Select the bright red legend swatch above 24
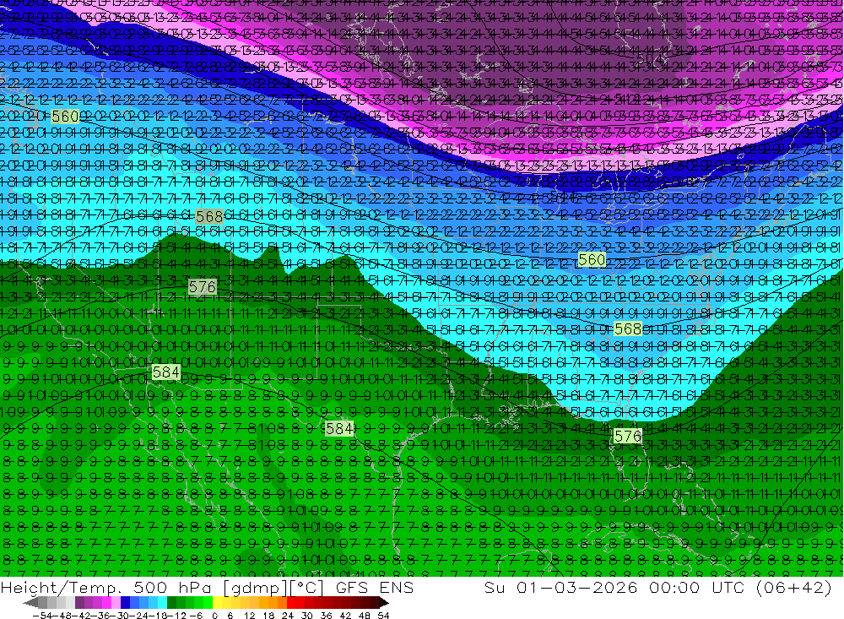 291,603
